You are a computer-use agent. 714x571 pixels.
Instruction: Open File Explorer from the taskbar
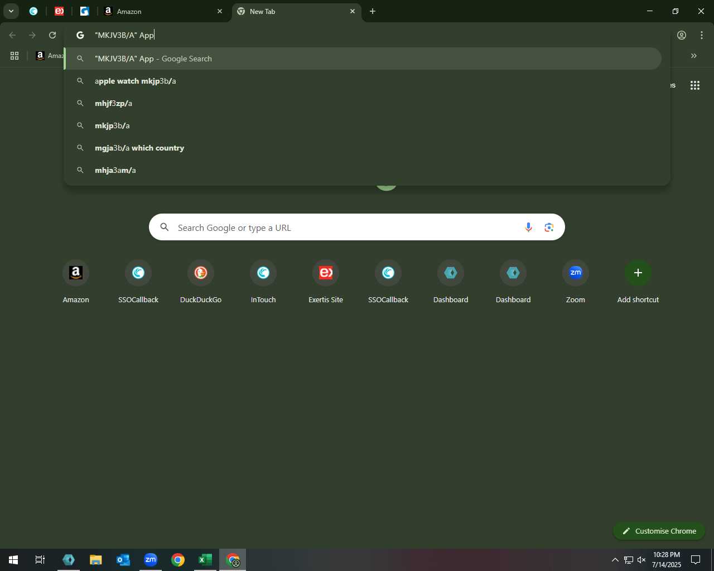click(x=96, y=560)
